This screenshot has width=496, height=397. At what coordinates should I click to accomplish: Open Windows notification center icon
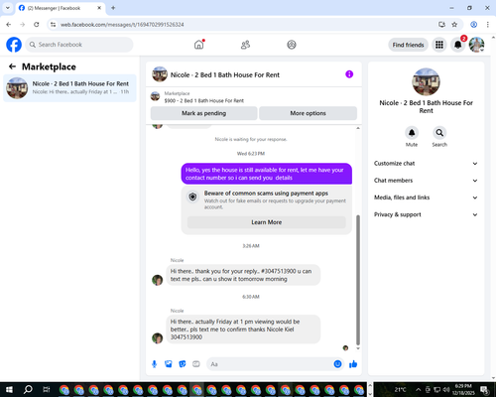coord(485,390)
